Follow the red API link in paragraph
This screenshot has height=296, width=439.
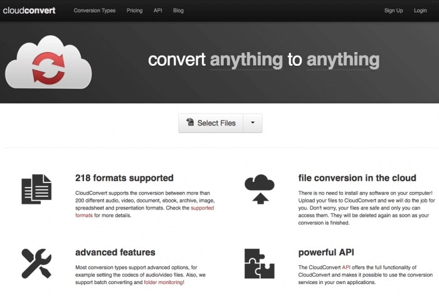(346, 267)
